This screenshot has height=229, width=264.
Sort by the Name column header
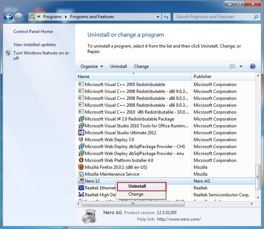tap(133, 77)
